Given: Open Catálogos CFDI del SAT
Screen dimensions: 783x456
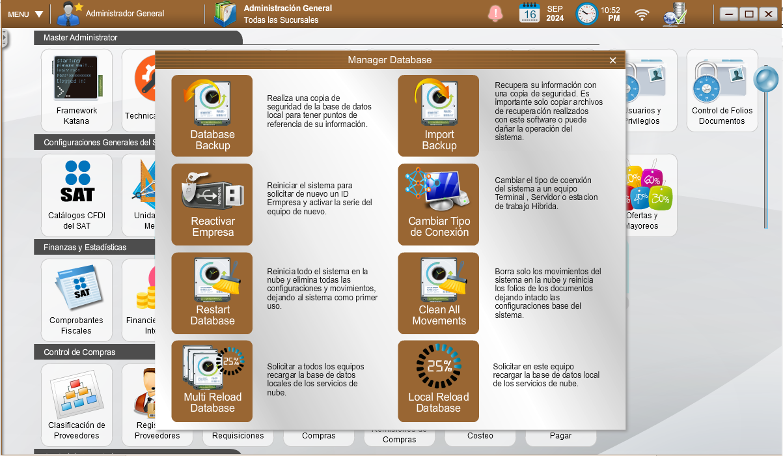Looking at the screenshot, I should (x=77, y=195).
